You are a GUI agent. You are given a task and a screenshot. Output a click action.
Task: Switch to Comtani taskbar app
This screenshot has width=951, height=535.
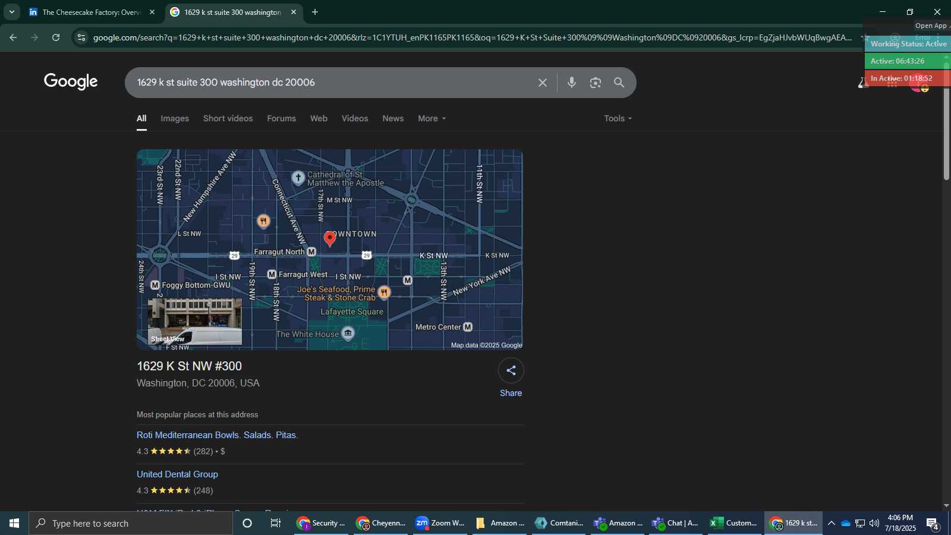coord(559,523)
